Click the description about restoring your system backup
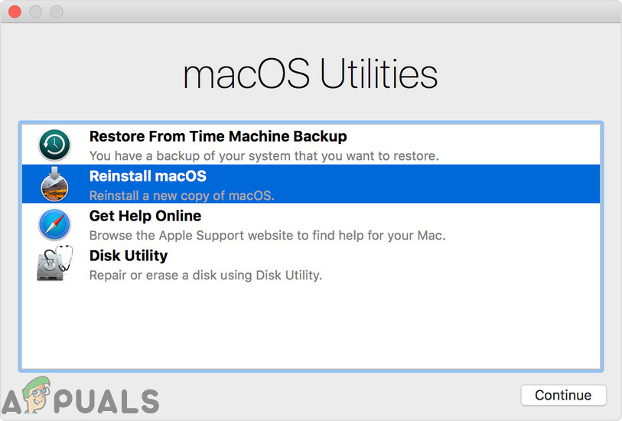This screenshot has height=421, width=622. (264, 156)
